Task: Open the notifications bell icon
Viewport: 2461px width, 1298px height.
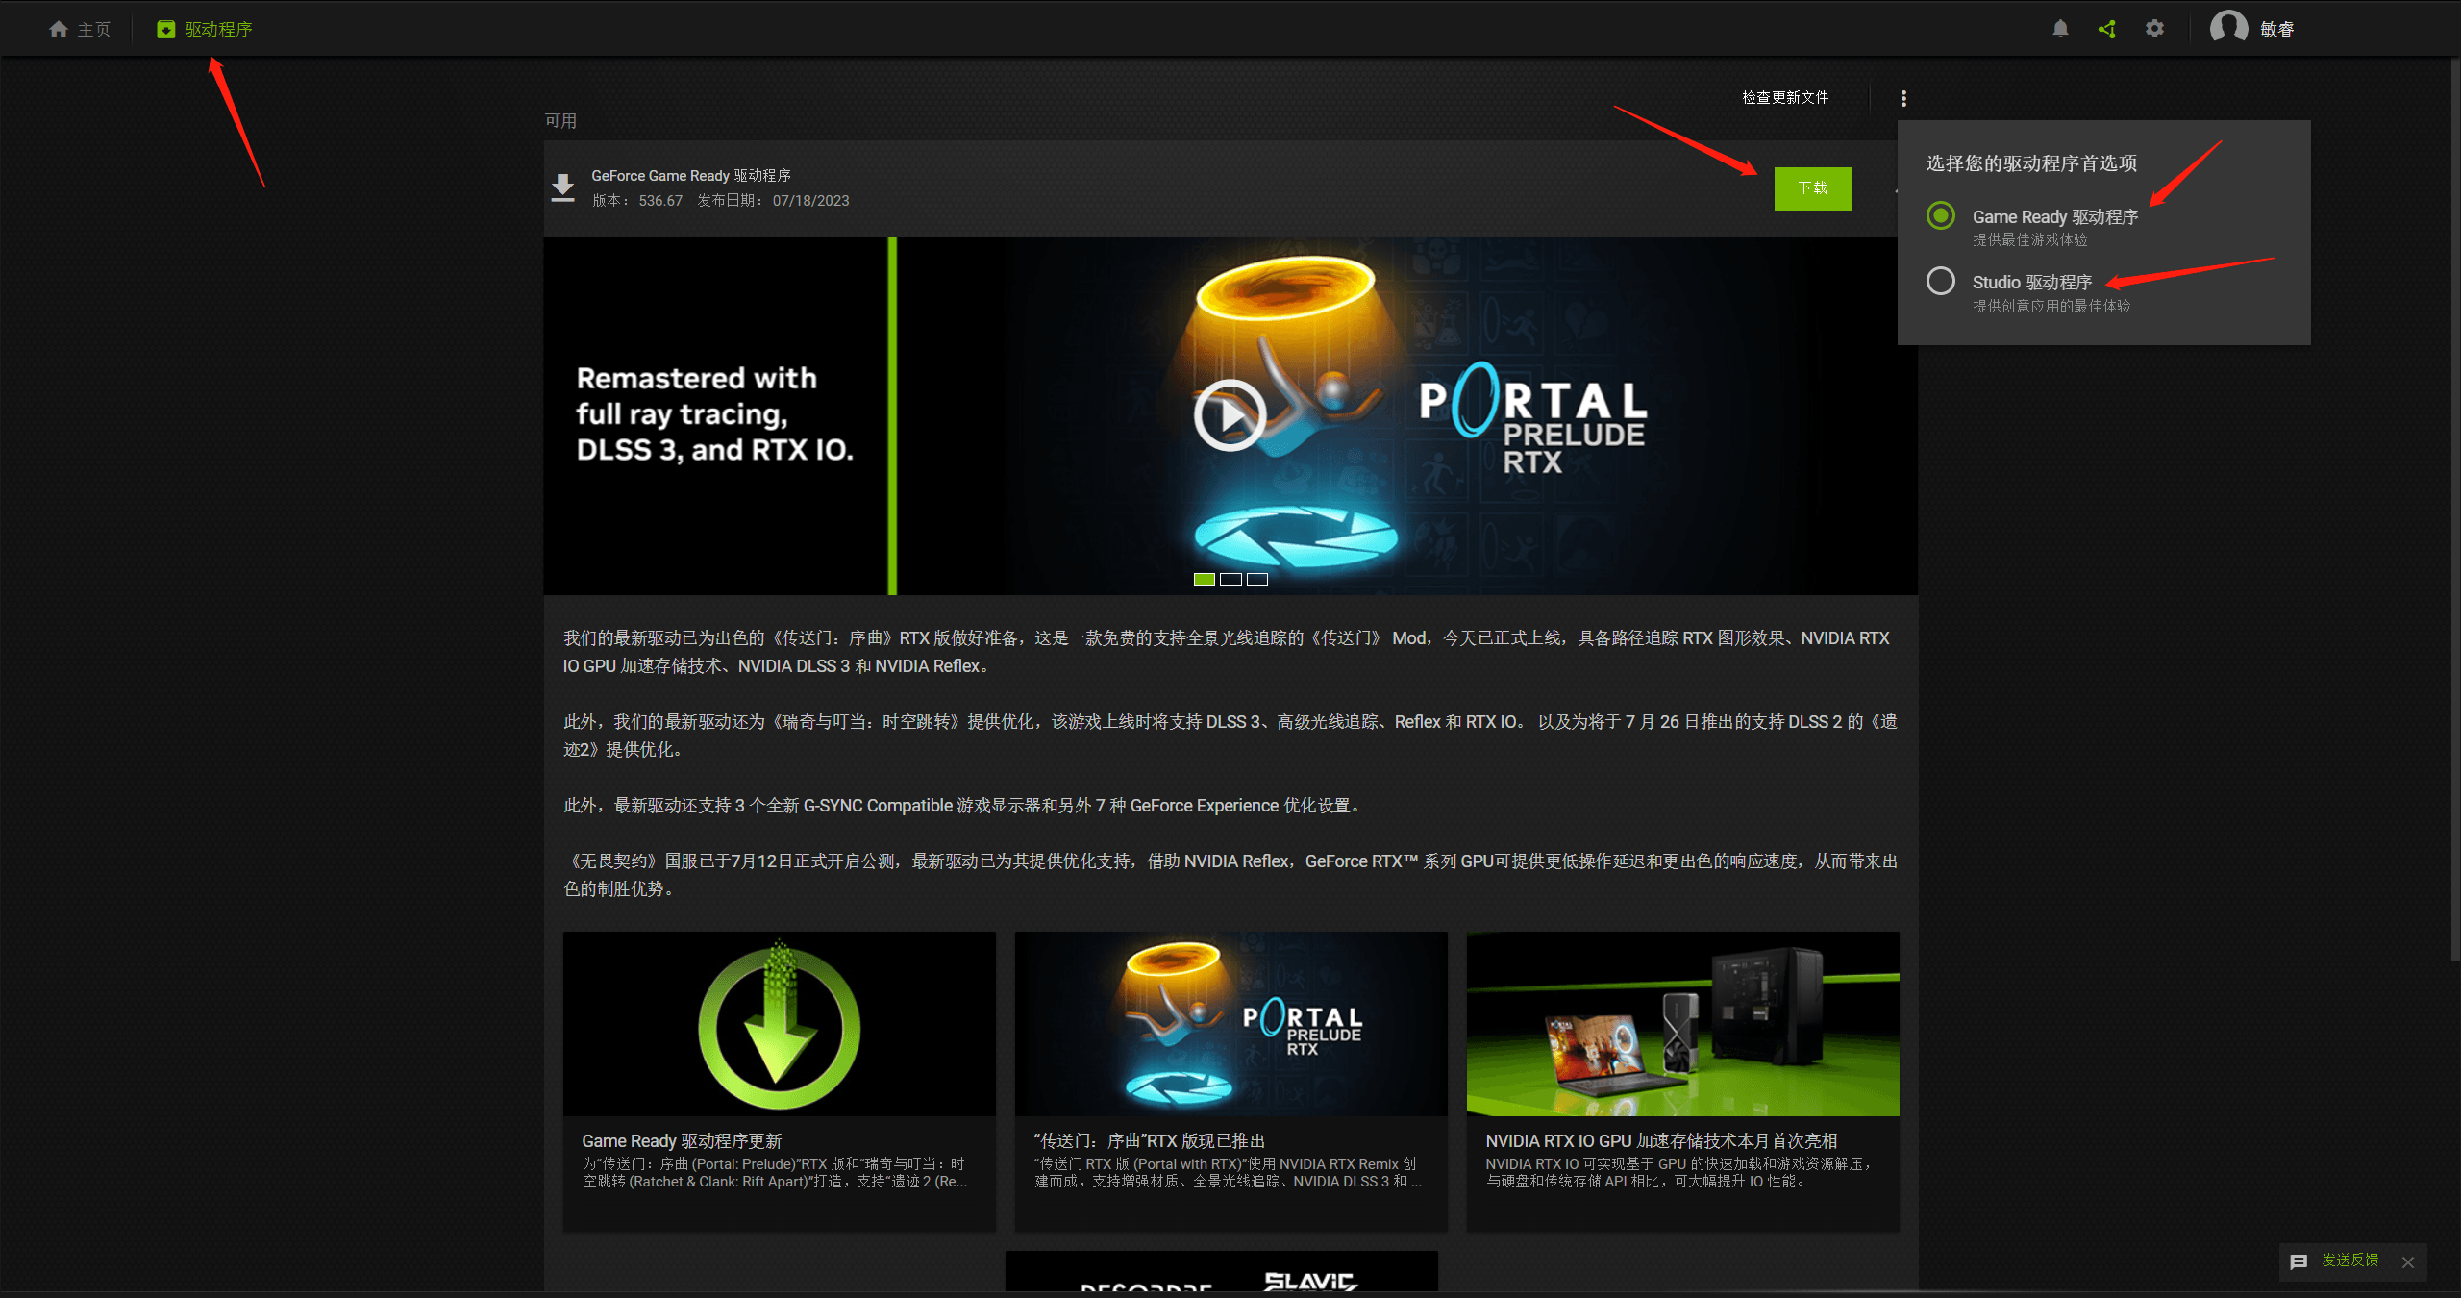Action: pyautogui.click(x=2060, y=29)
